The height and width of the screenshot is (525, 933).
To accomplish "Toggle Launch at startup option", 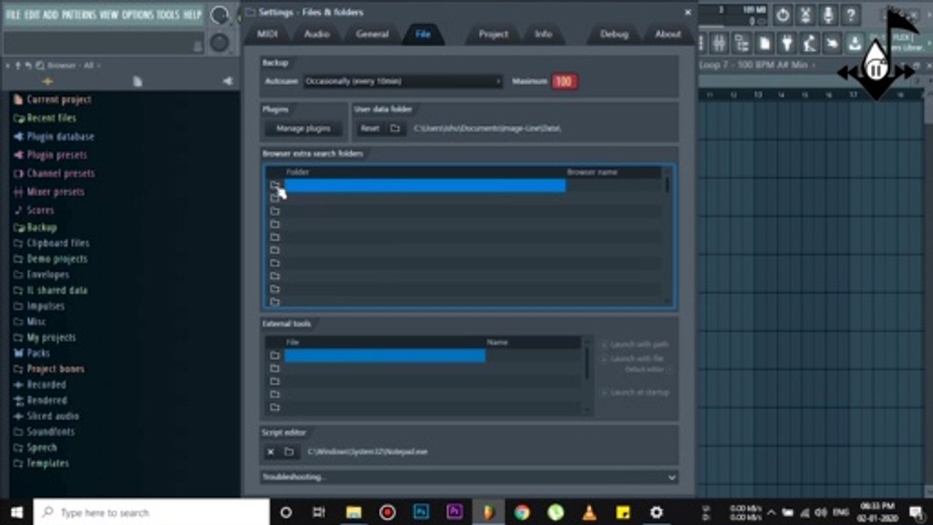I will coord(635,392).
